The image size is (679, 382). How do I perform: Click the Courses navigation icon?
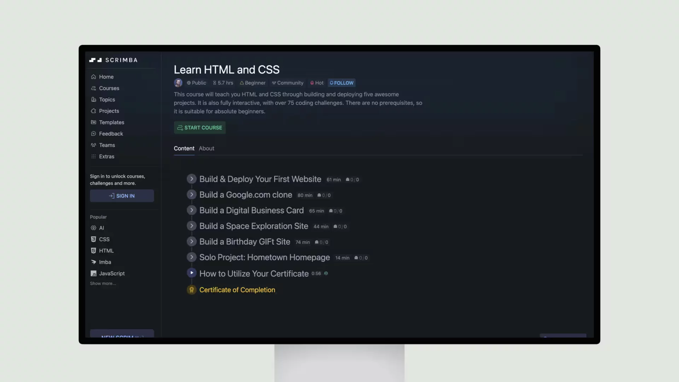click(x=94, y=88)
